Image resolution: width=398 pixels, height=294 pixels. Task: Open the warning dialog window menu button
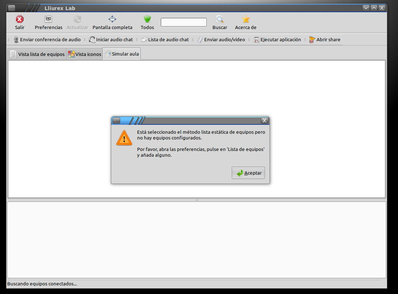[116, 120]
